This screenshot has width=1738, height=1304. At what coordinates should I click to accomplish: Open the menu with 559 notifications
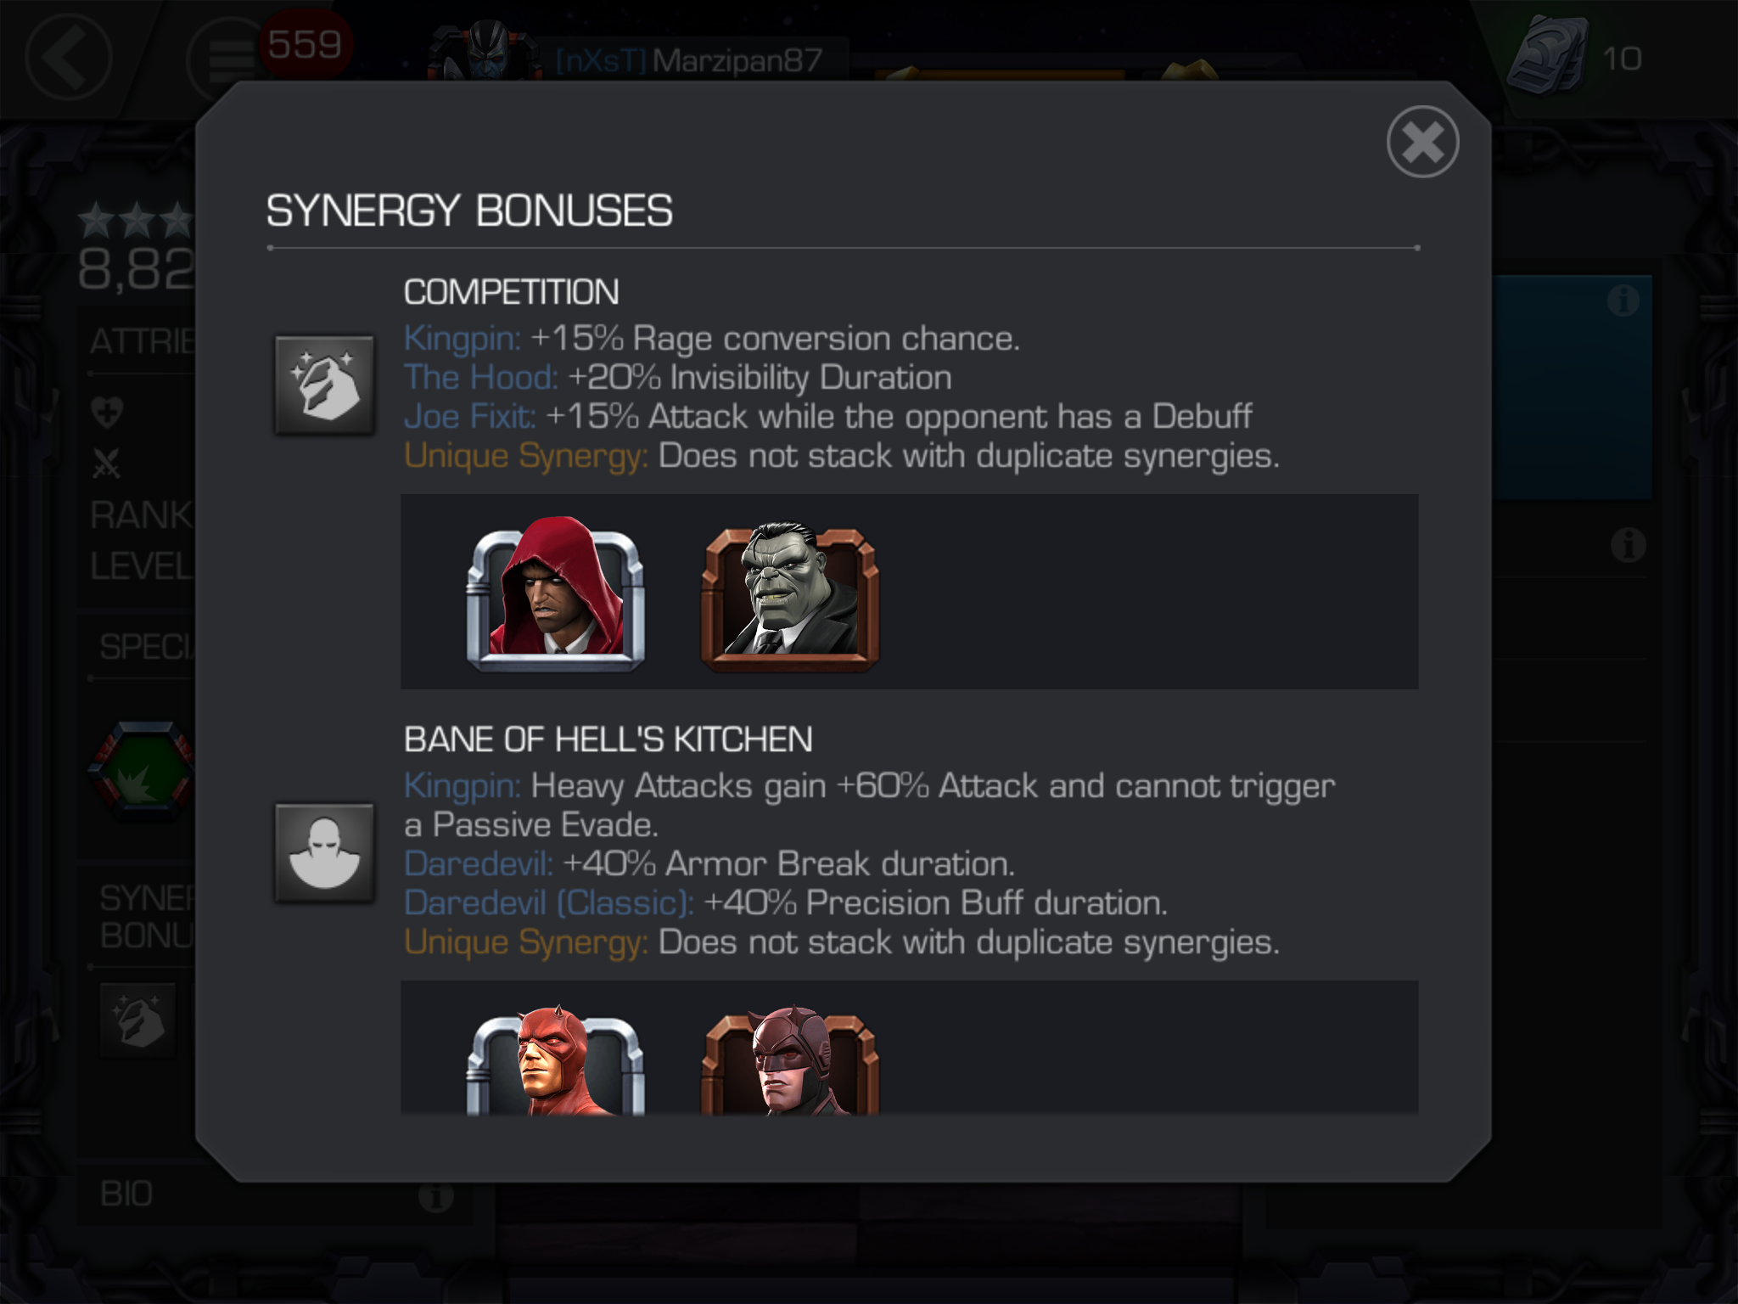(x=225, y=59)
